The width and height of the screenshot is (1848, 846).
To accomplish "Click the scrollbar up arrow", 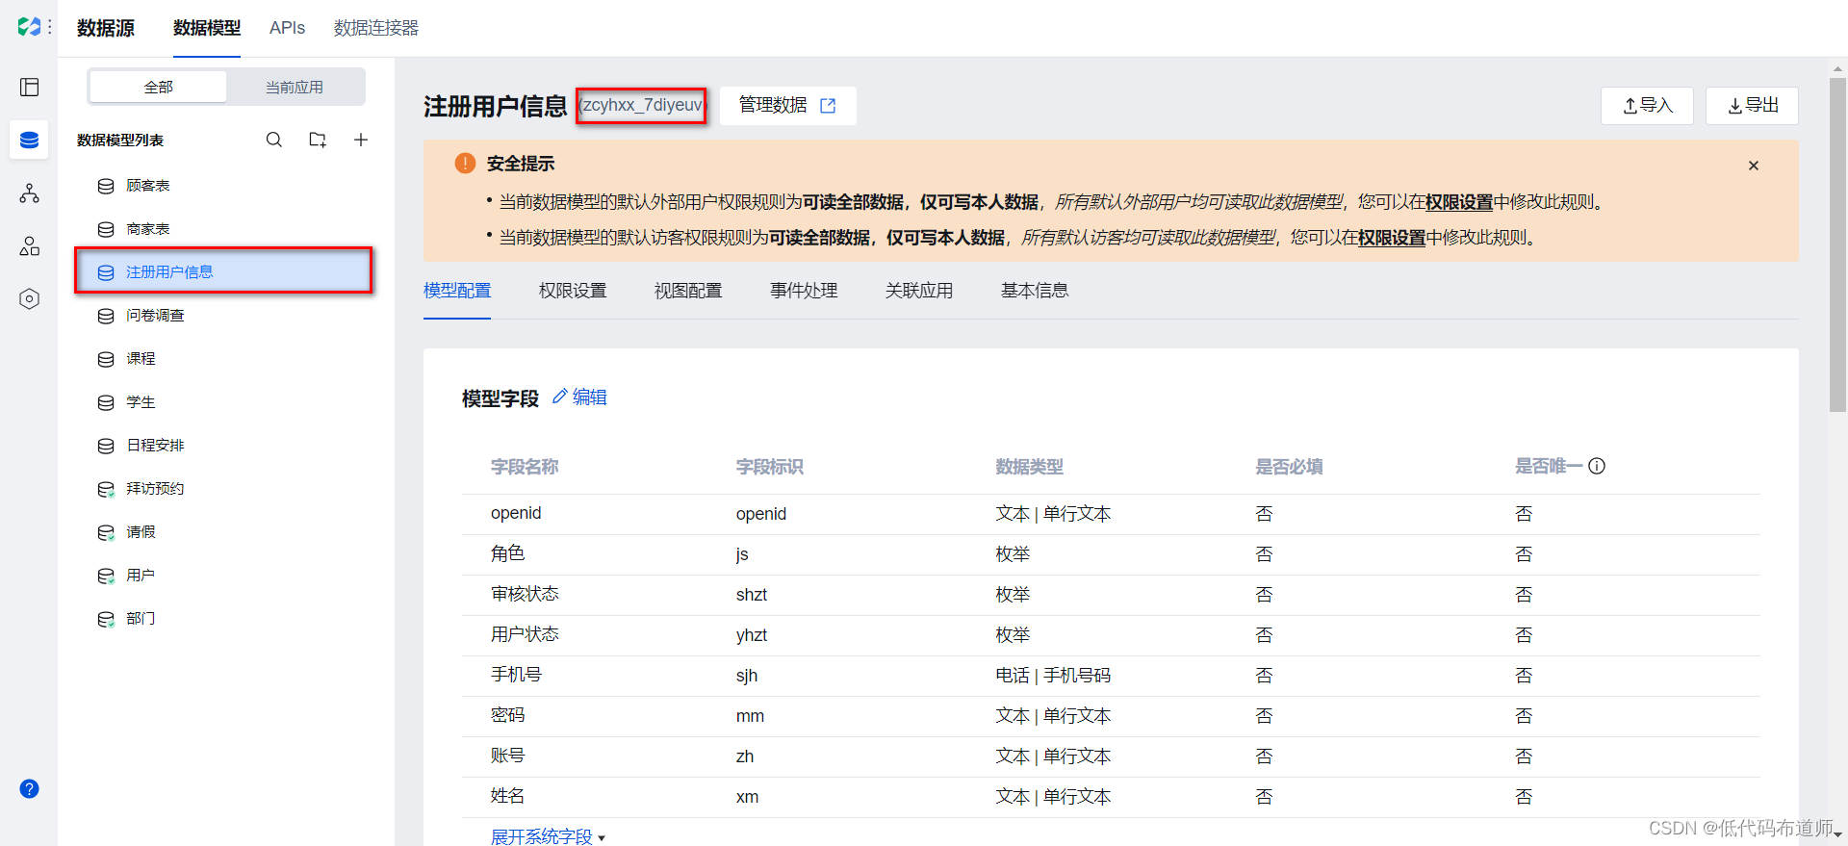I will [1837, 68].
